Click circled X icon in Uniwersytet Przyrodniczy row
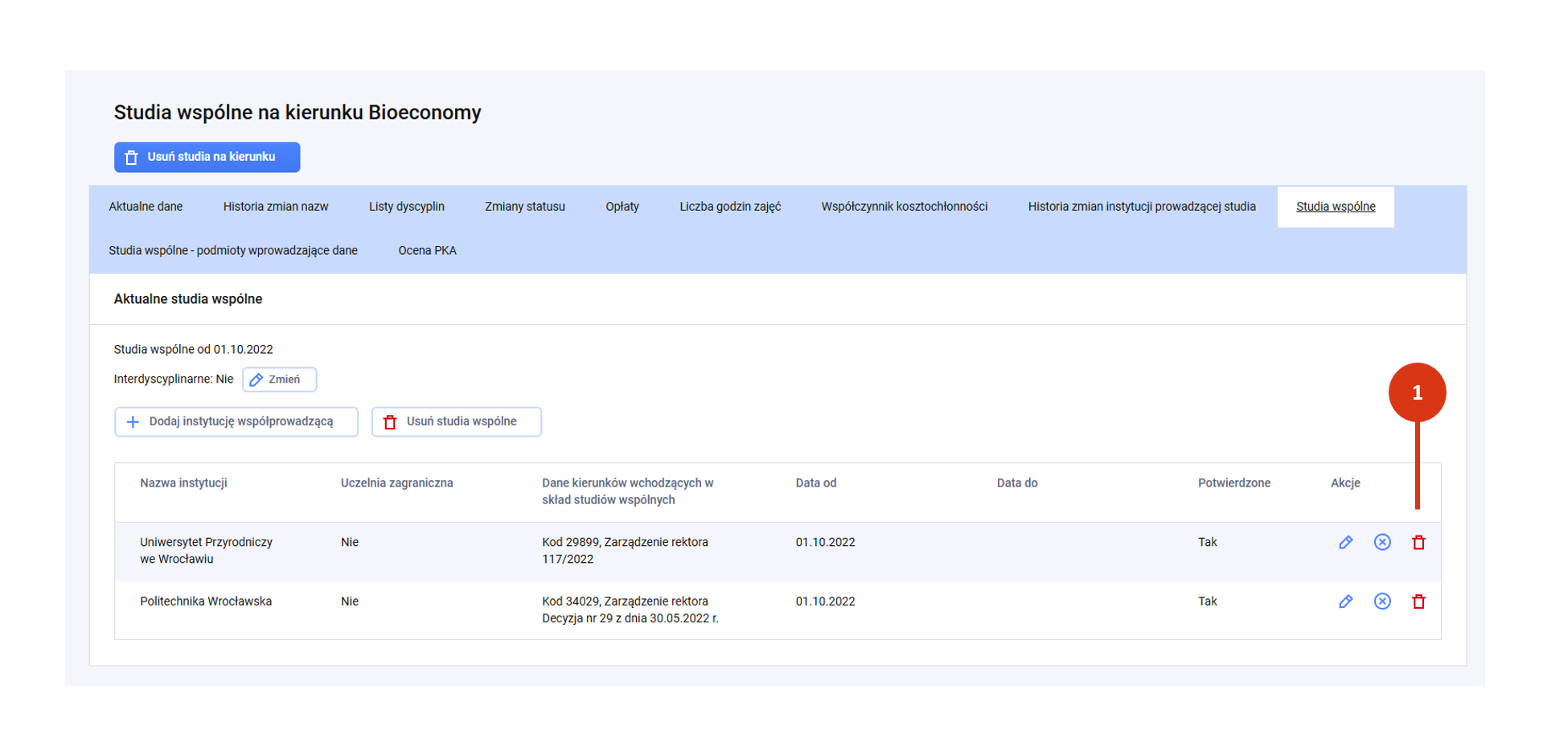This screenshot has width=1543, height=743. click(x=1382, y=543)
